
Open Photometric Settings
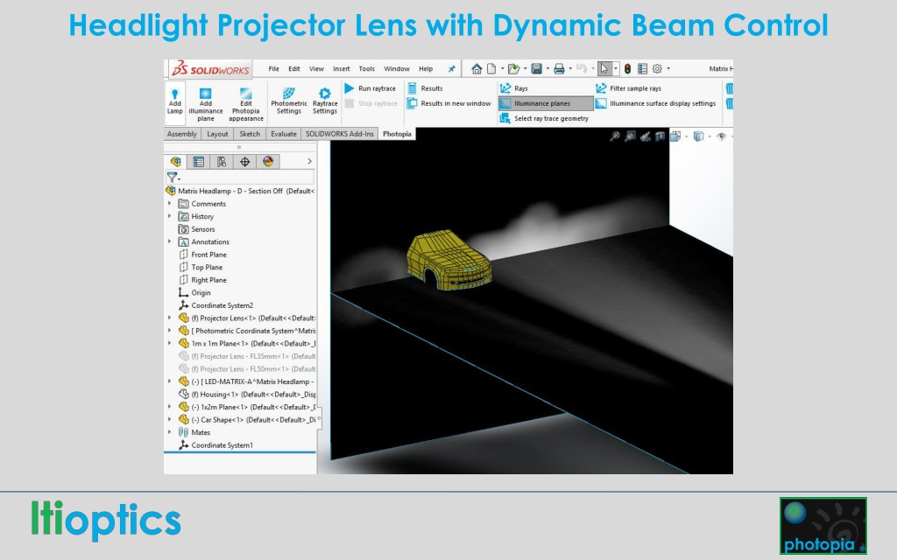(x=289, y=101)
